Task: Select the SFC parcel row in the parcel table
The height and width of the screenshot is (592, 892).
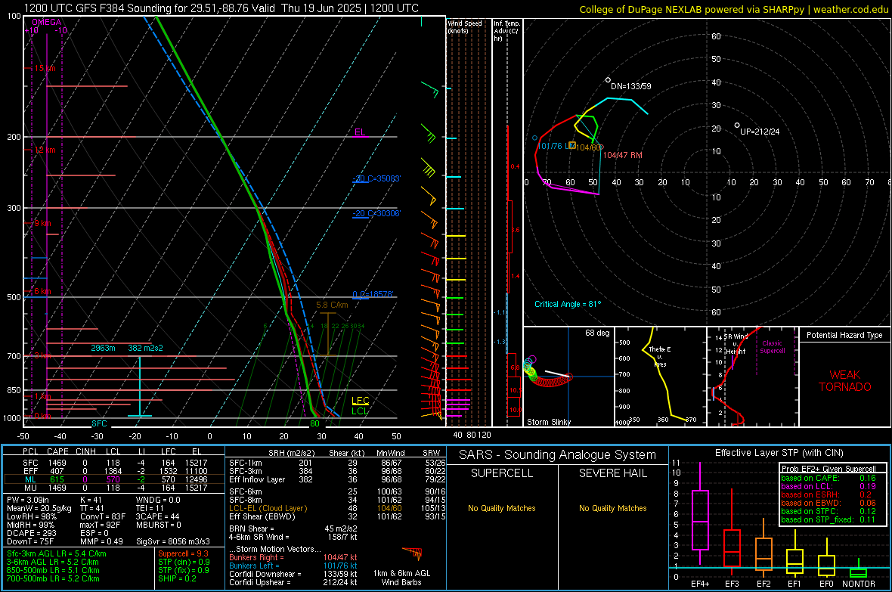Action: 114,463
